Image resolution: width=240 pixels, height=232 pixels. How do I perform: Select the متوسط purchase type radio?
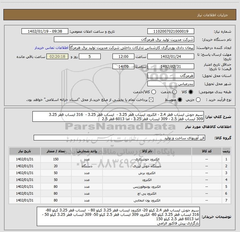pos(180,100)
